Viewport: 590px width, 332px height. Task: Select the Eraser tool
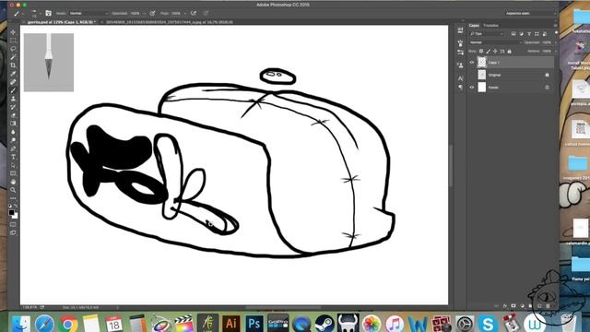pos(13,115)
